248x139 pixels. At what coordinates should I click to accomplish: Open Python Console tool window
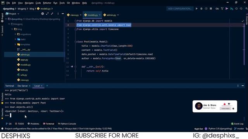point(67,124)
